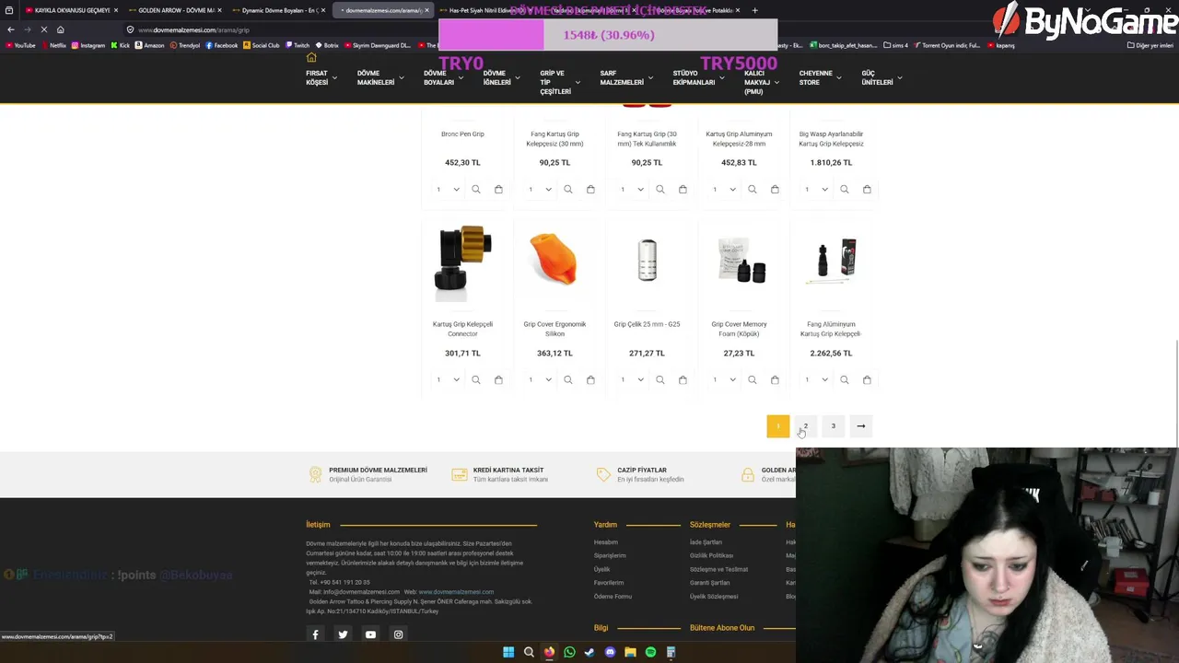Viewport: 1179px width, 663px height.
Task: Expand the Dövme Boyaları menu
Action: [443, 78]
